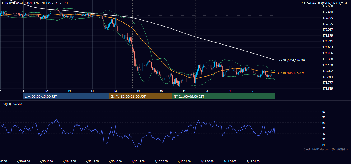Click the RSI 50 level label
The height and width of the screenshot is (164, 351).
click(x=324, y=128)
